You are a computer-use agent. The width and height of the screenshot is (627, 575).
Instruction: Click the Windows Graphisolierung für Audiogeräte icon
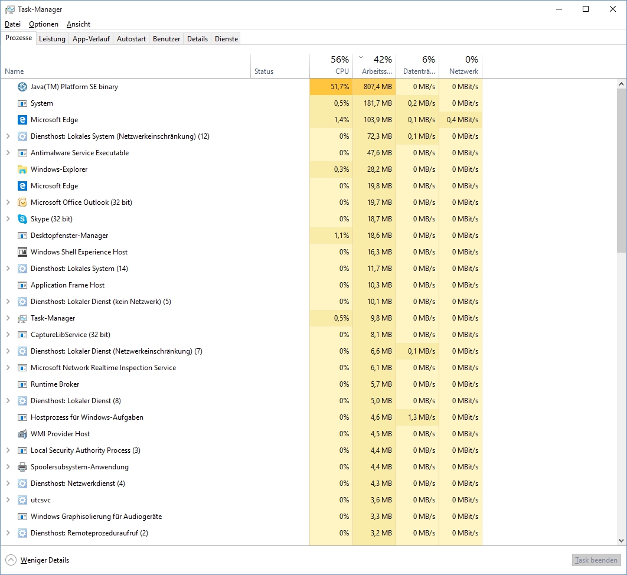(22, 517)
